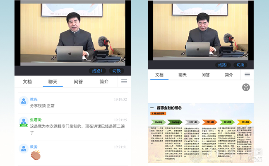Open hamburger menu in right document panel
Screen dimensions: 269x166
click(247, 75)
